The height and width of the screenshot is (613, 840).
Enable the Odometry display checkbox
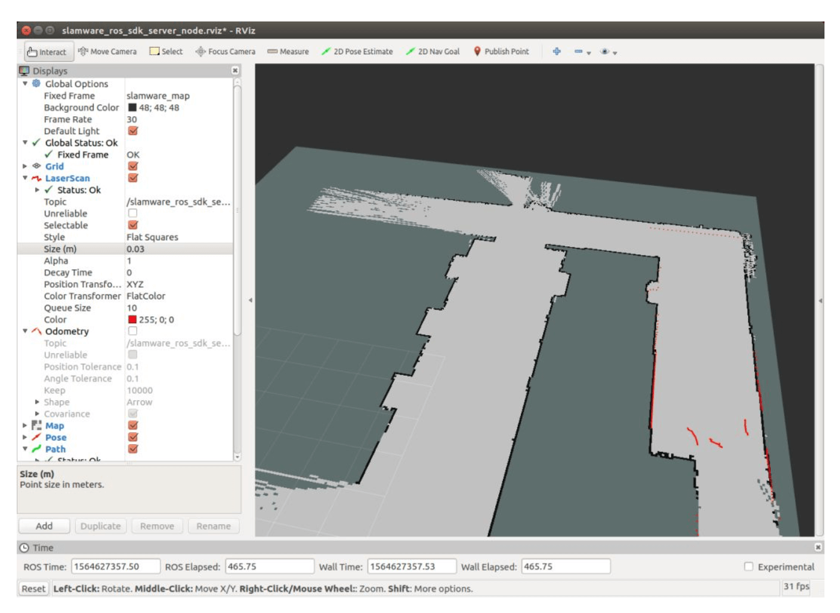click(x=132, y=331)
